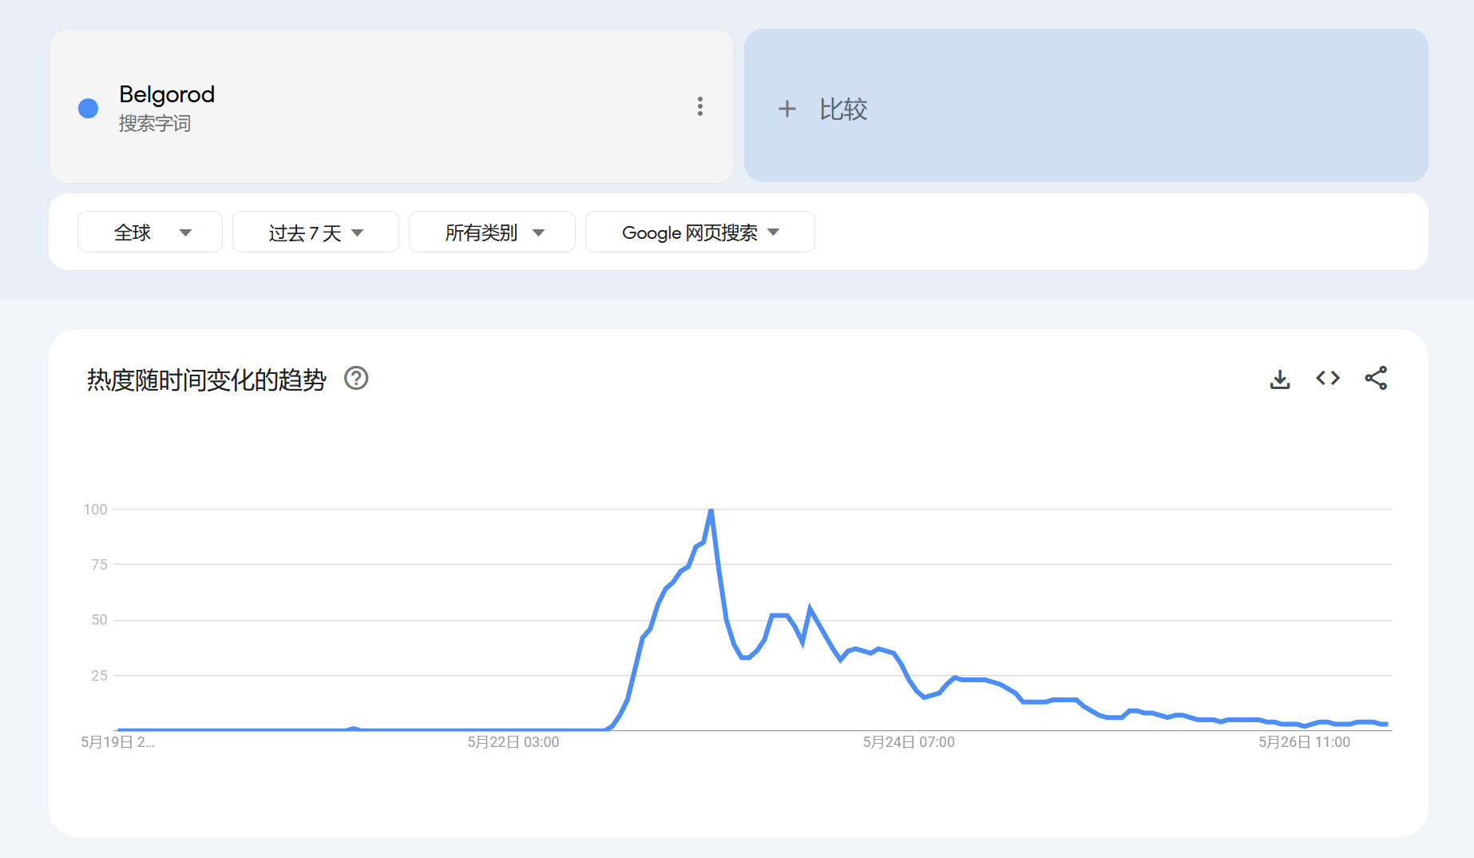Viewport: 1474px width, 858px height.
Task: Open the 过去 7 天 time range dropdown
Action: 315,232
